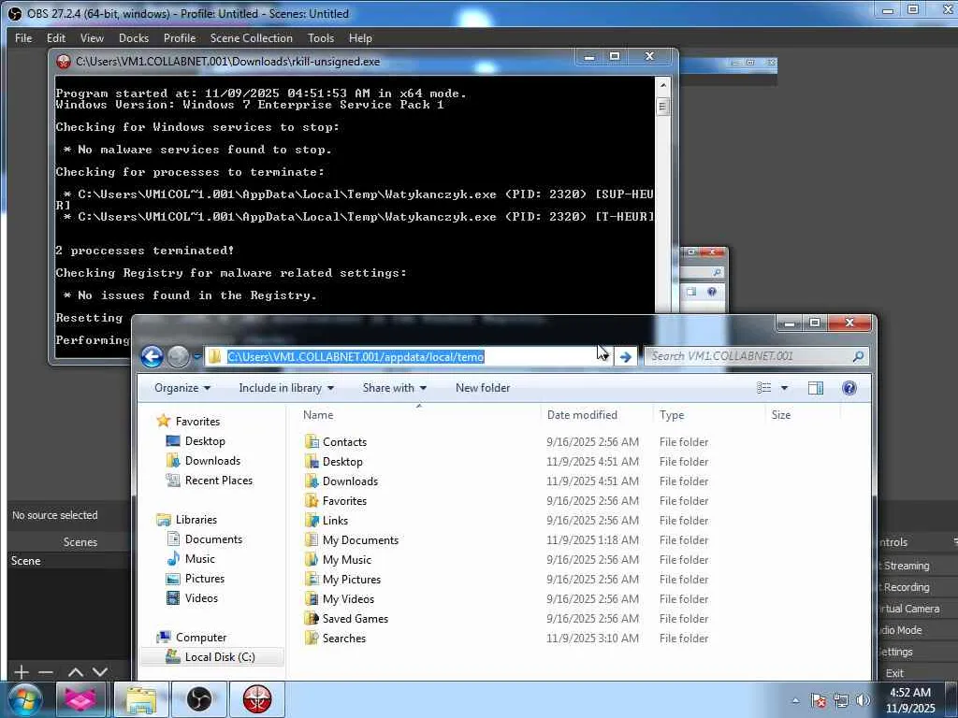The height and width of the screenshot is (718, 958).
Task: Click the volume speaker tray icon
Action: (863, 700)
